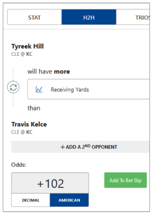Click the dotted connector line below the swap icon
The width and height of the screenshot is (152, 214).
(x=13, y=99)
